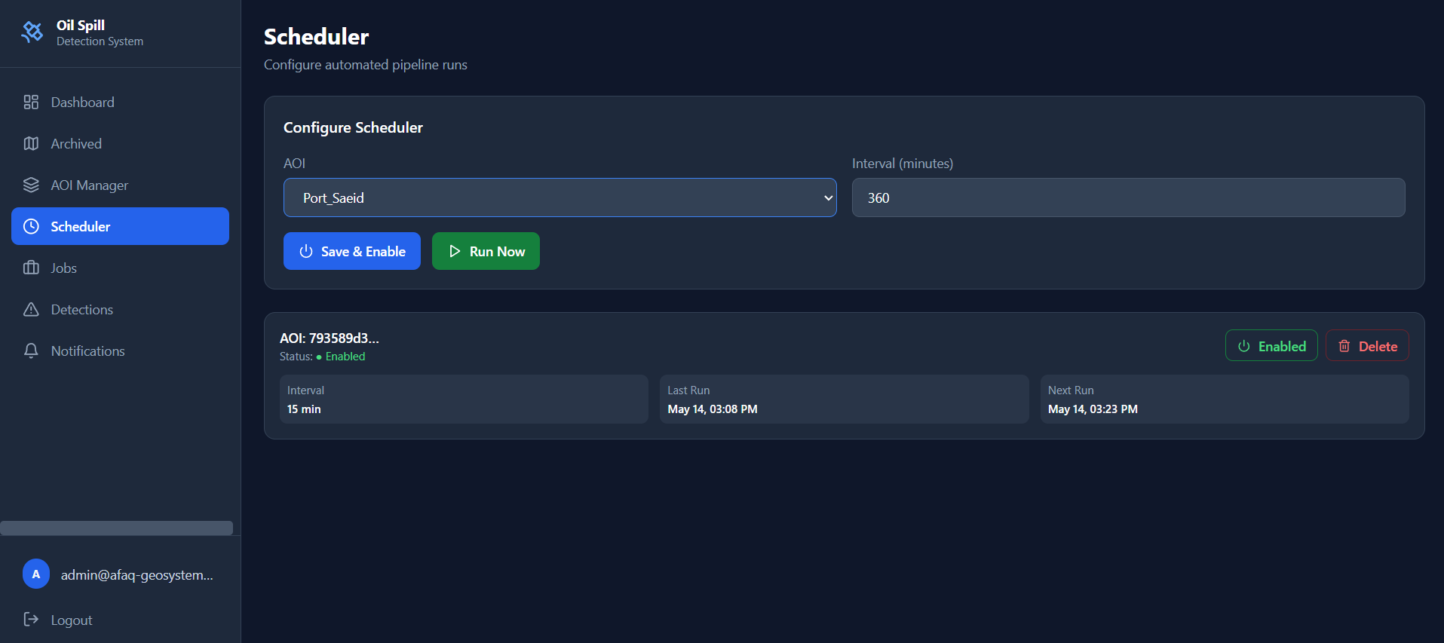Click the Jobs briefcase icon
Screen dimensions: 1444x643
coord(31,268)
